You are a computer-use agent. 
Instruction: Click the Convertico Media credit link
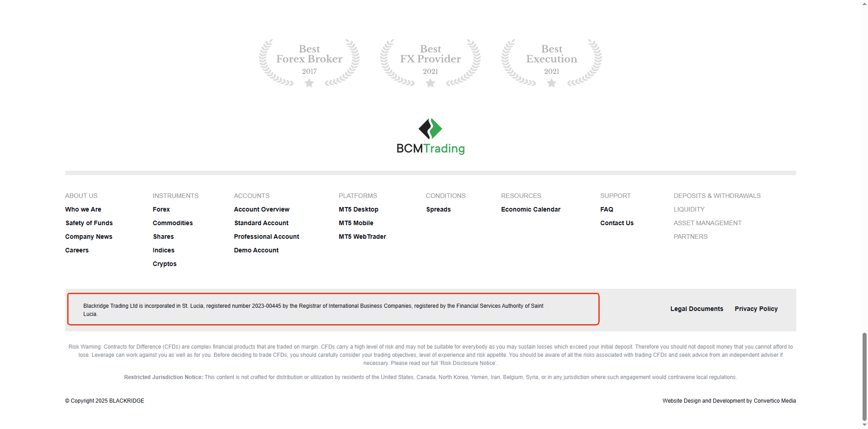tap(774, 401)
